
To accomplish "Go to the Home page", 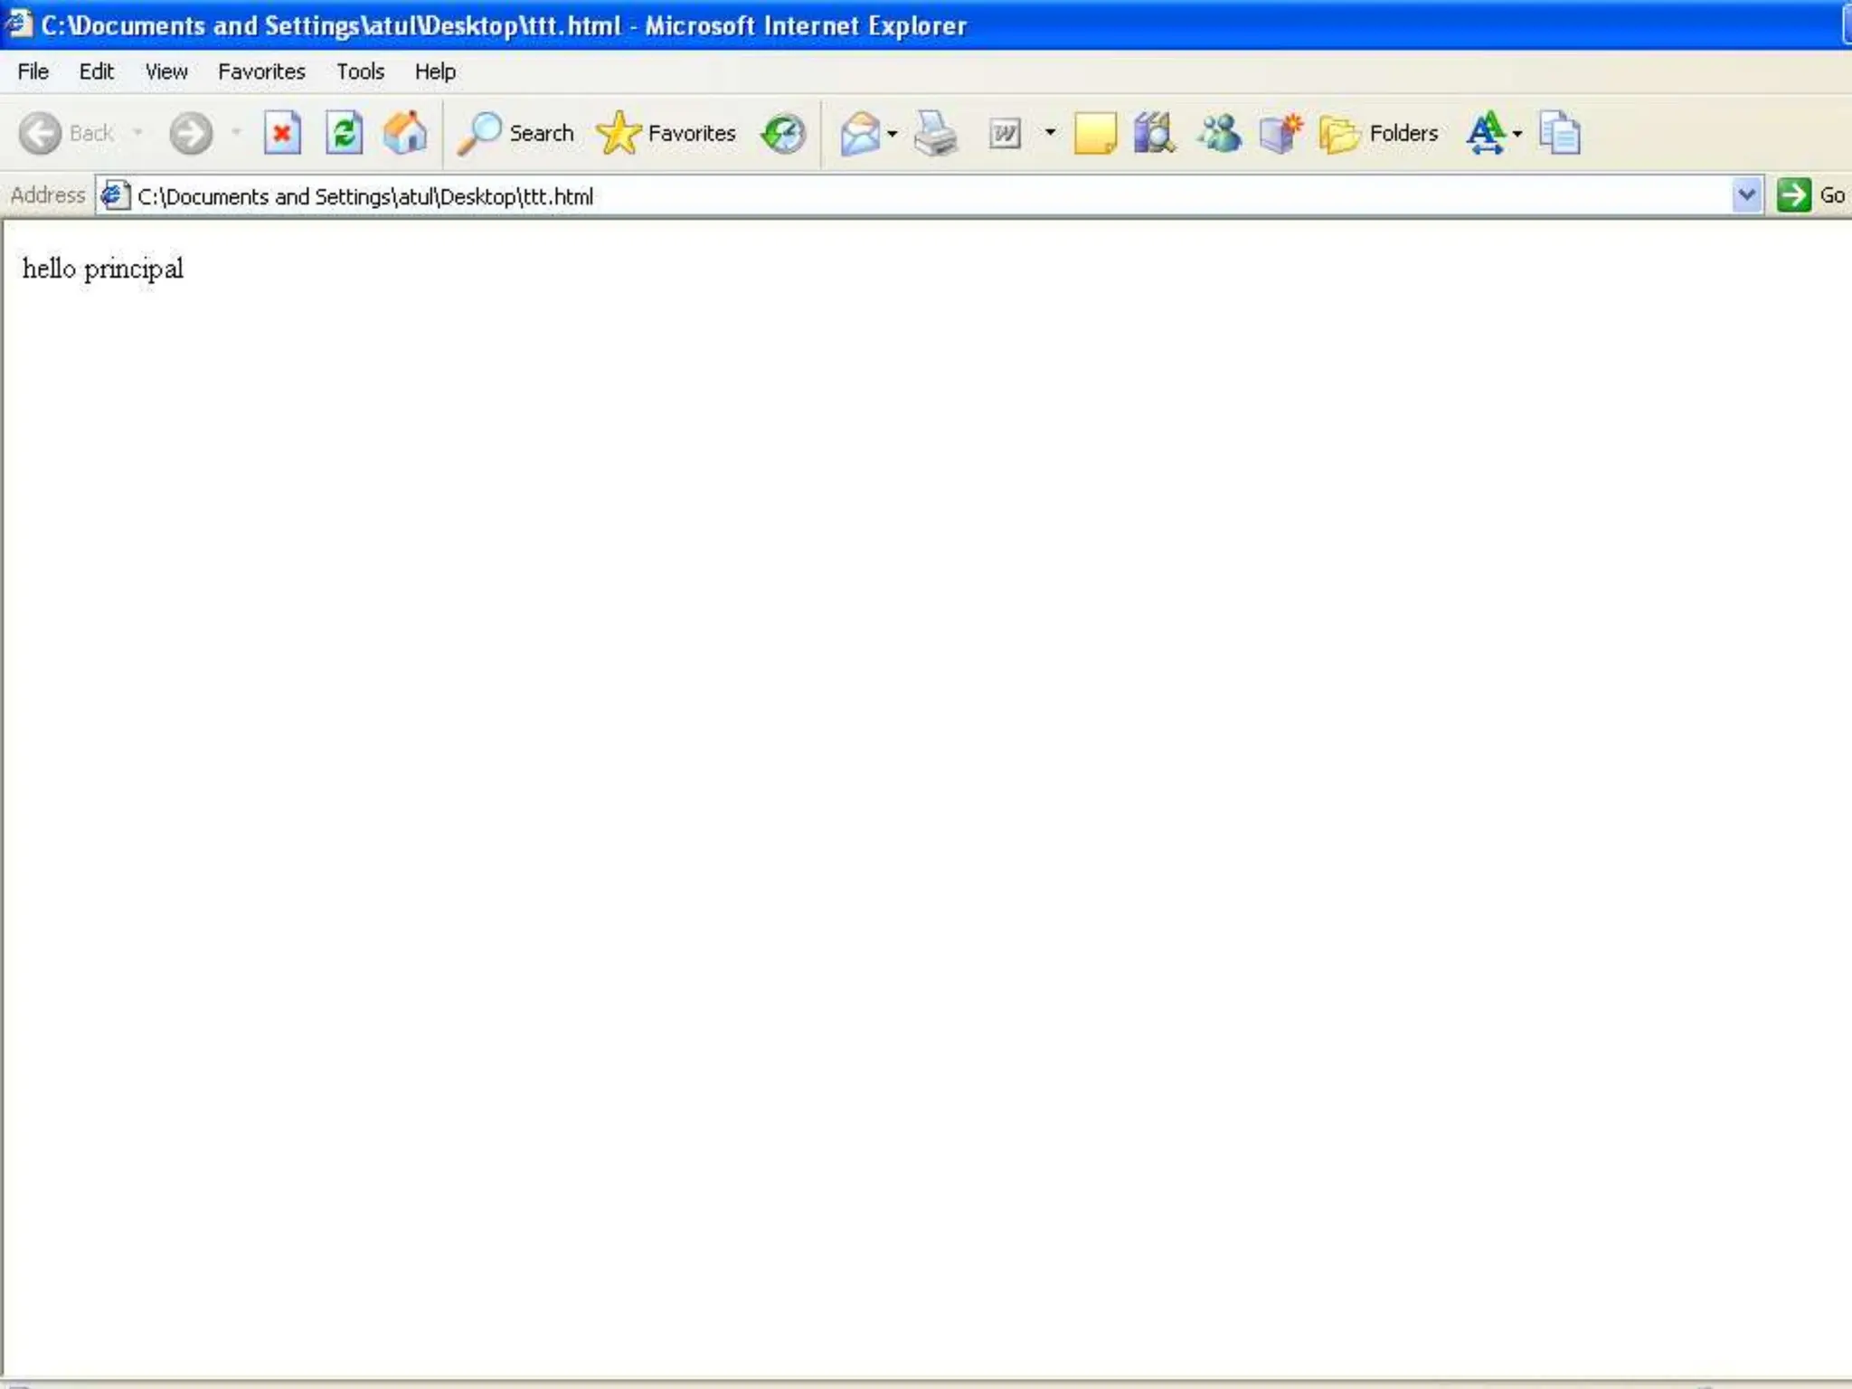I will [405, 134].
